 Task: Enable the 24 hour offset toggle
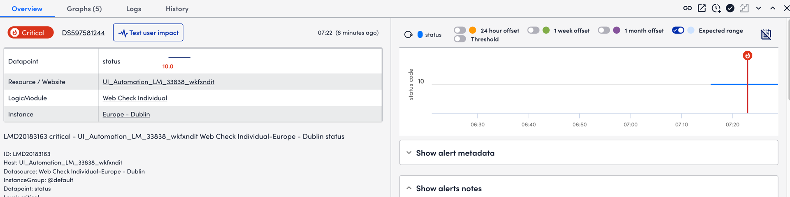point(460,30)
